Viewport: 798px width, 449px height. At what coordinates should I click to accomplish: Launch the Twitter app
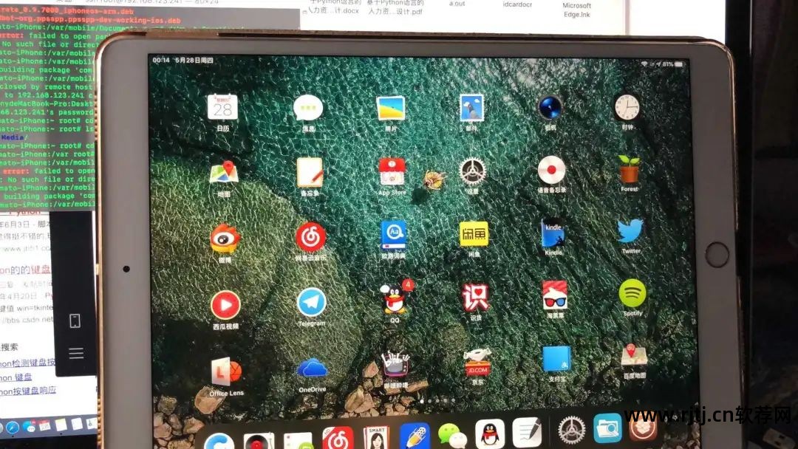(x=630, y=231)
